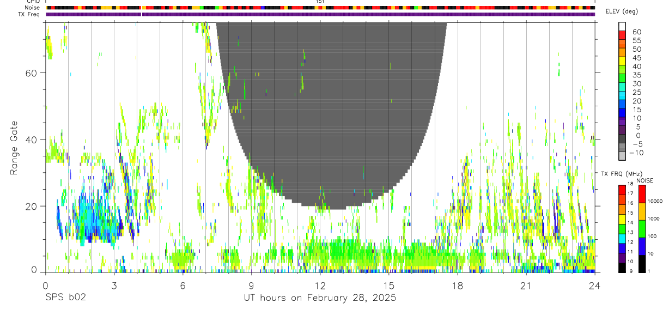Click the '10000' label in the NOISE legend
The width and height of the screenshot is (669, 309).
(656, 201)
